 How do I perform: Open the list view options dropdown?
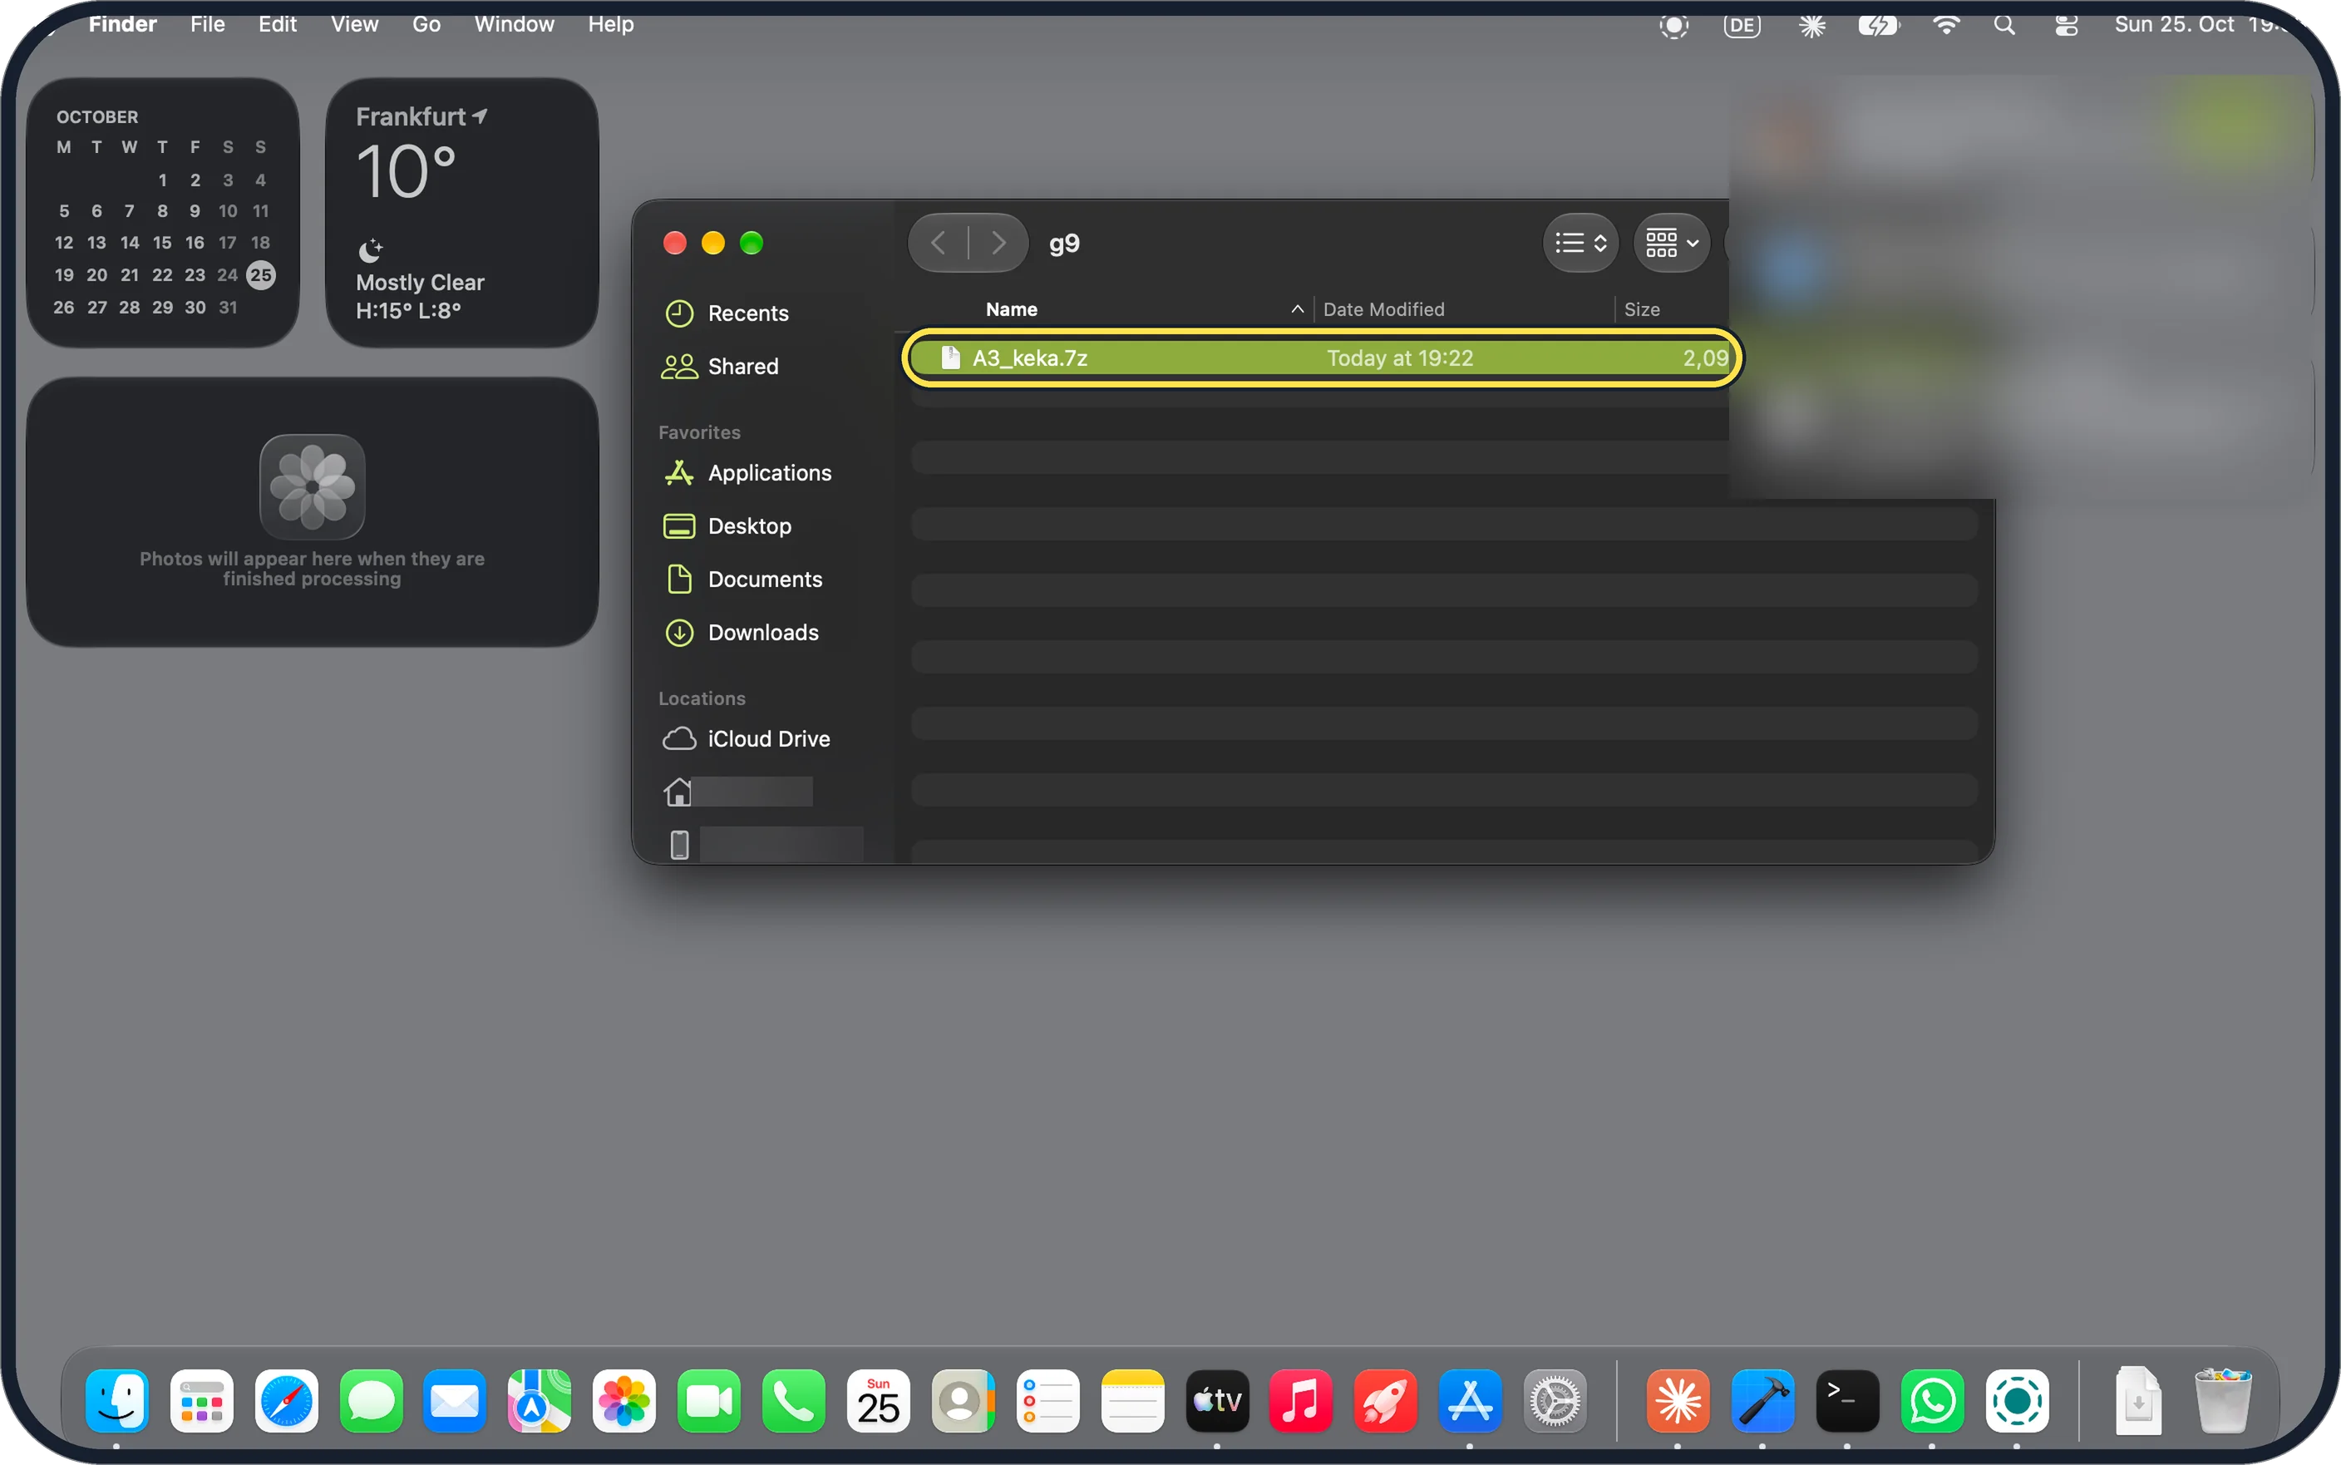pyautogui.click(x=1580, y=242)
